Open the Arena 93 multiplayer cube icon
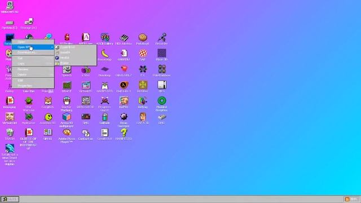The width and height of the screenshot is (361, 203). 67,120
